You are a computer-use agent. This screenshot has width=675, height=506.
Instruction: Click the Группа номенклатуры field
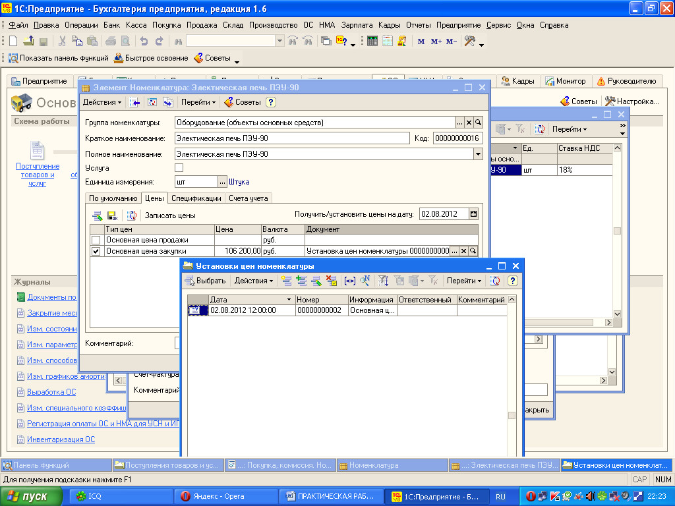[314, 123]
